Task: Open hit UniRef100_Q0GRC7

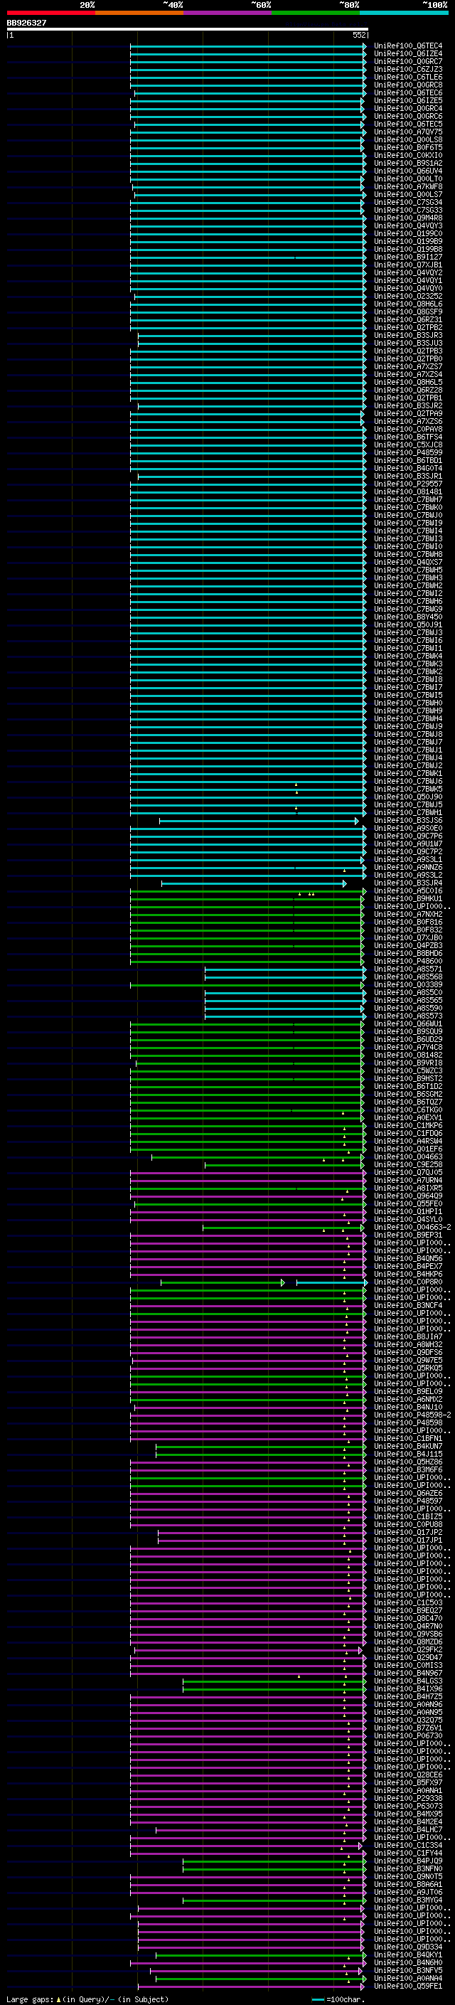Action: point(408,61)
